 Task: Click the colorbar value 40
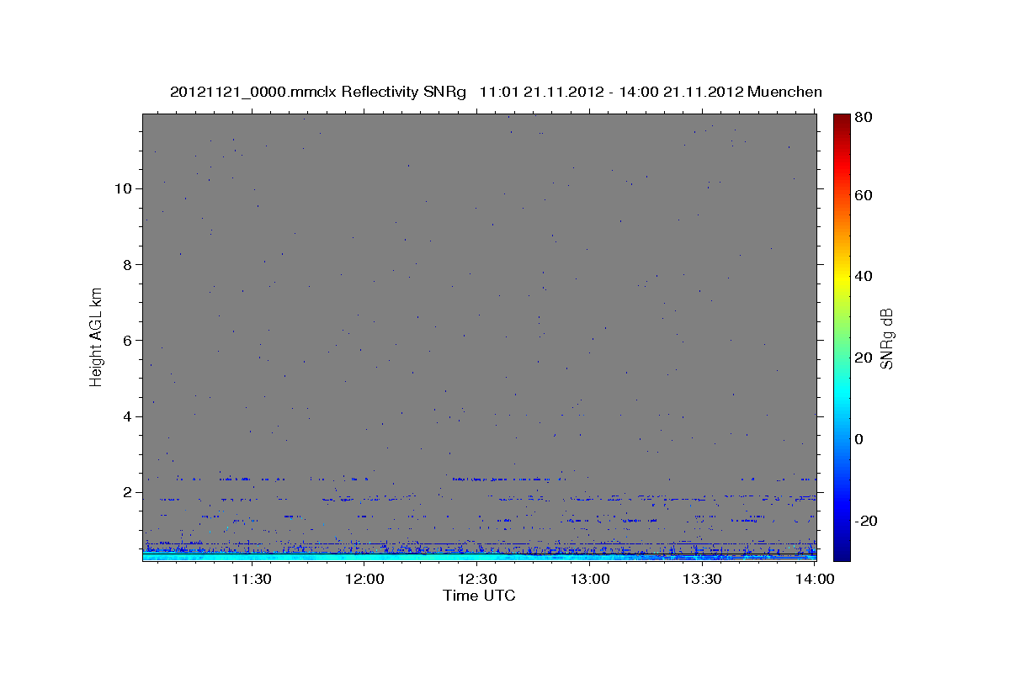tap(864, 276)
